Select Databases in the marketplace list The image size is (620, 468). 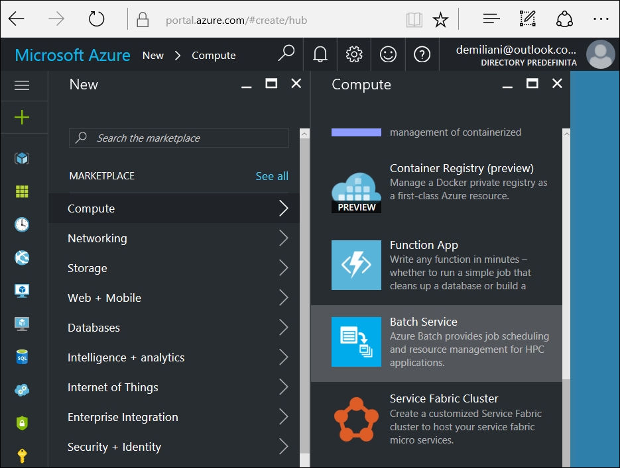click(x=174, y=328)
